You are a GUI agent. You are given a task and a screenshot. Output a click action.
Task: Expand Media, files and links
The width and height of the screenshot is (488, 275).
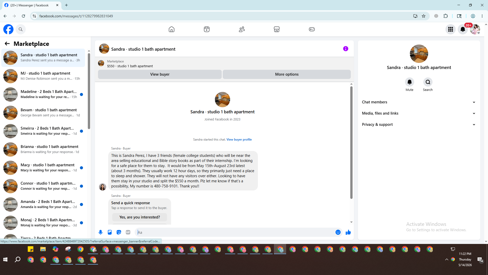tap(419, 113)
